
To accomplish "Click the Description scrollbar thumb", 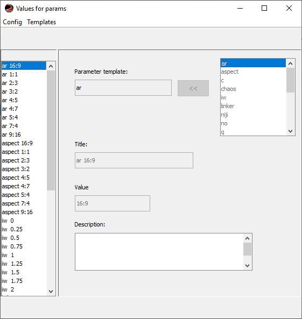I will click(x=248, y=249).
